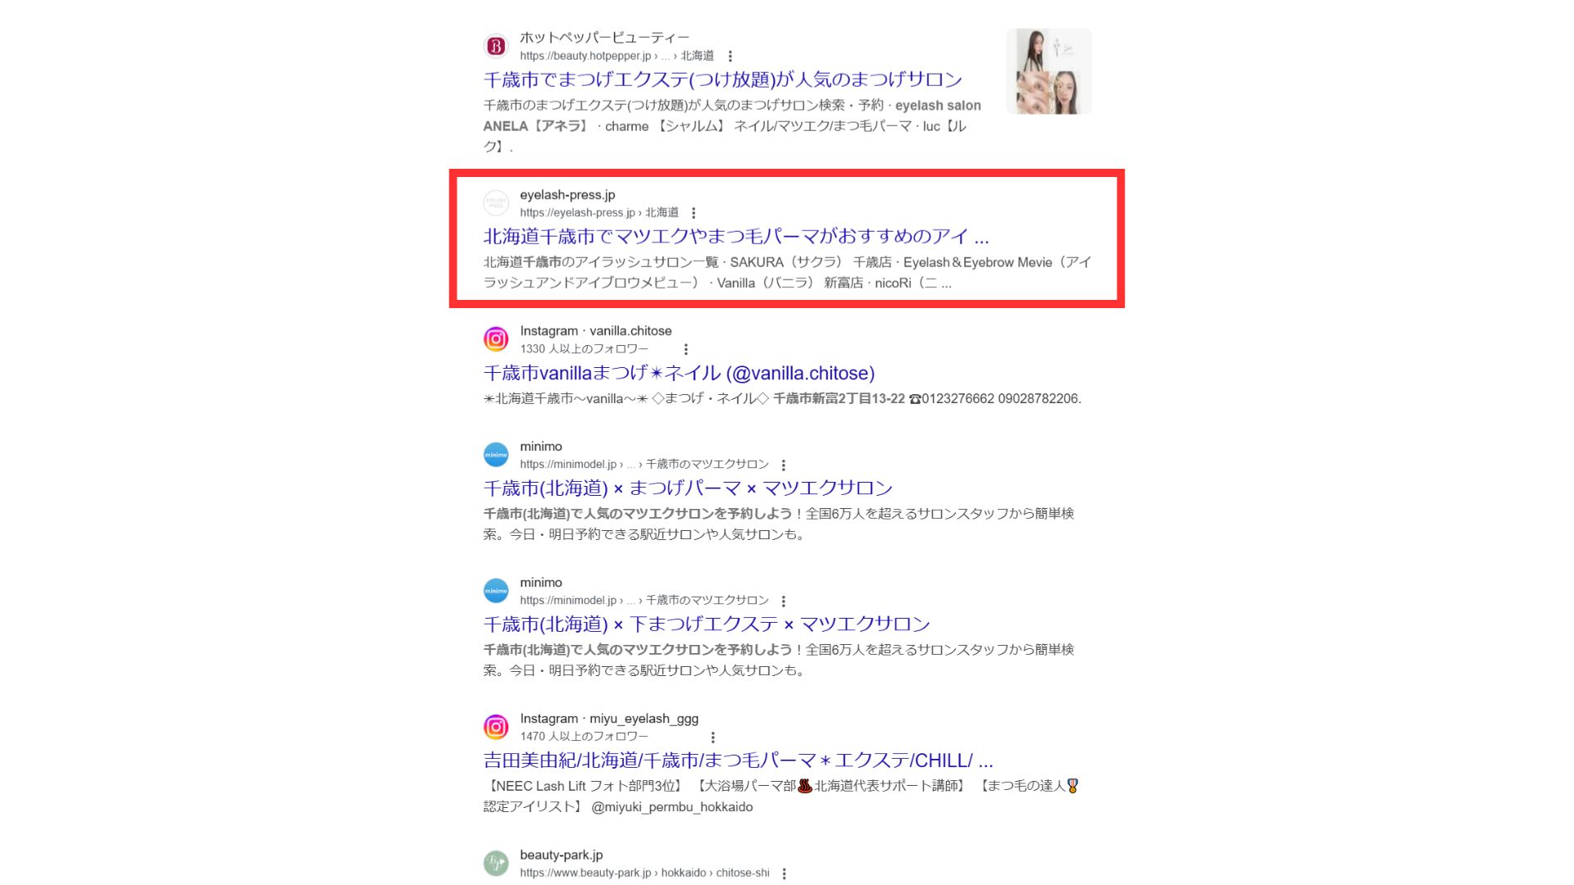Open the 千歳市でまつげエクステ result title link
Image resolution: width=1574 pixels, height=885 pixels.
[723, 79]
